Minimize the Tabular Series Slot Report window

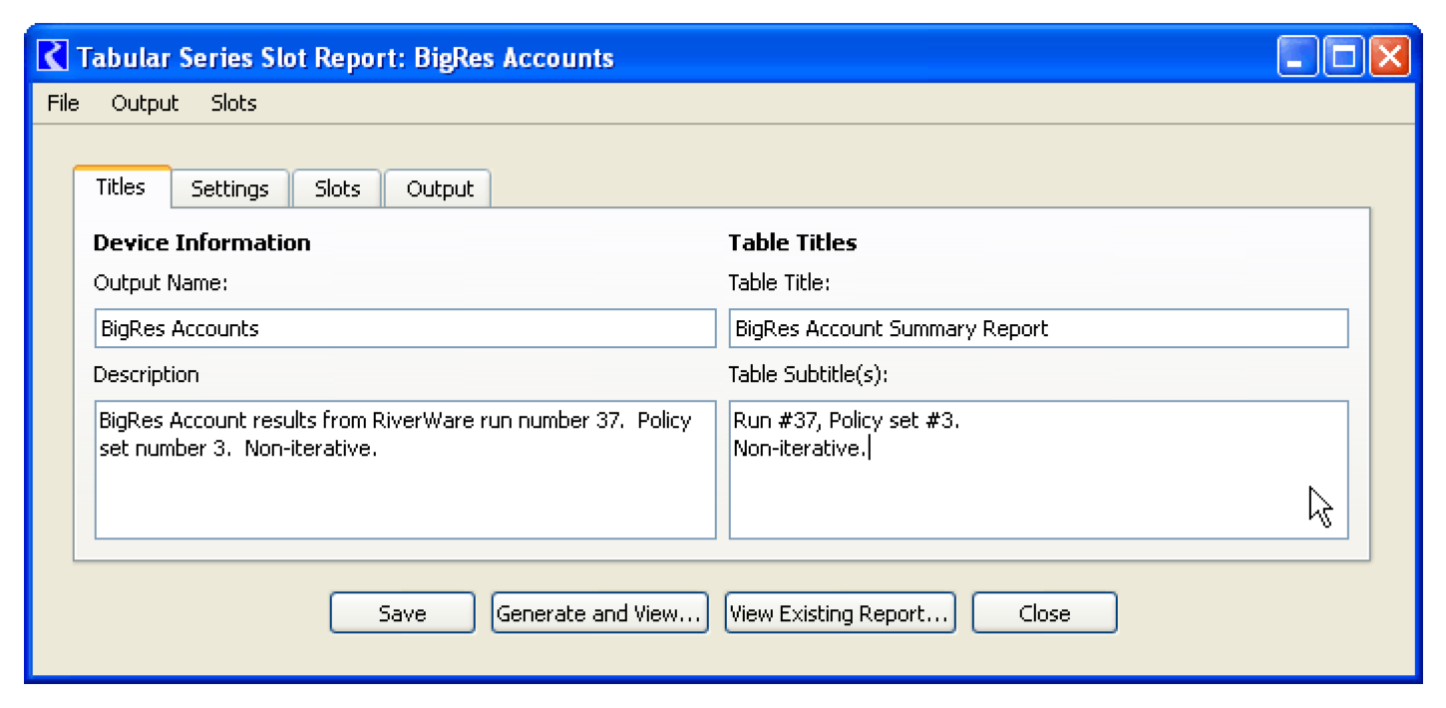[1297, 57]
